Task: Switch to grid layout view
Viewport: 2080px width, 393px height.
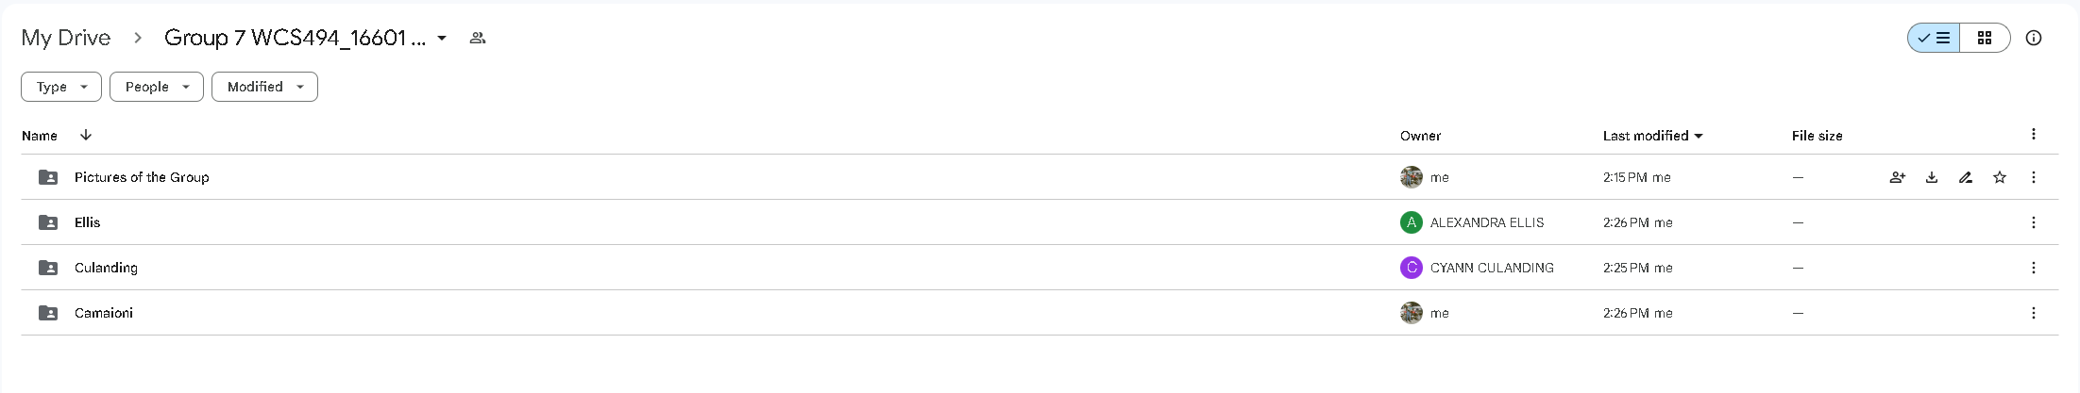Action: coord(1985,38)
